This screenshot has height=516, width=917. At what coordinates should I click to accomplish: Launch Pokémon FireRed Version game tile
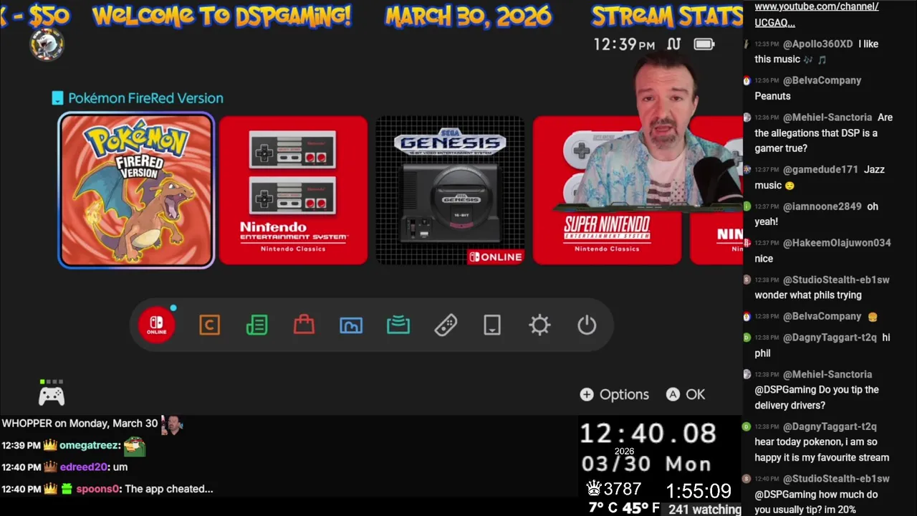point(136,191)
